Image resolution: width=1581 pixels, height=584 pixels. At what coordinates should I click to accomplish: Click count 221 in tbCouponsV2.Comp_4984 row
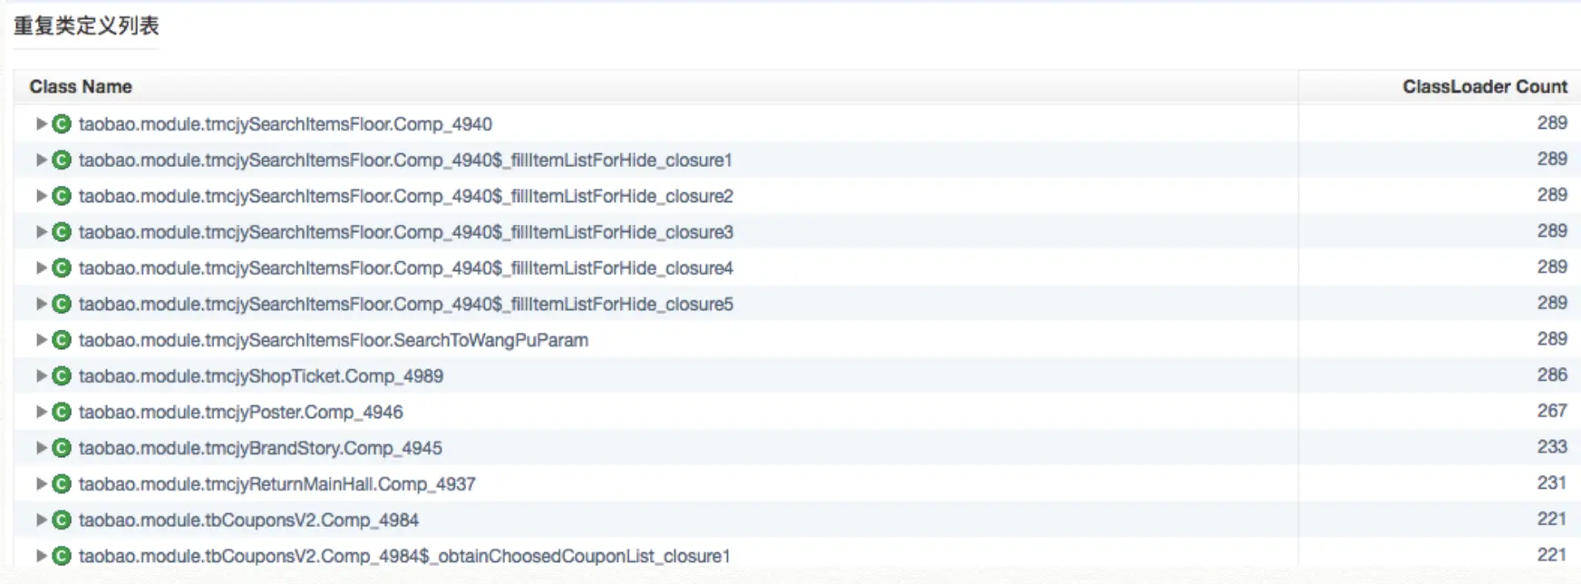1552,519
